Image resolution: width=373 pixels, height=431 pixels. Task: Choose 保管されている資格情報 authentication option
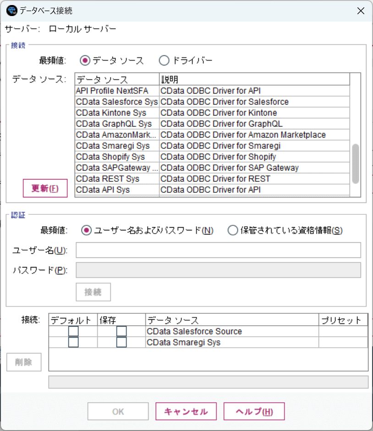(x=232, y=230)
